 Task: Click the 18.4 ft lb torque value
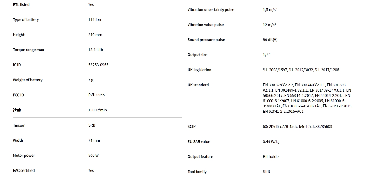tap(96, 50)
